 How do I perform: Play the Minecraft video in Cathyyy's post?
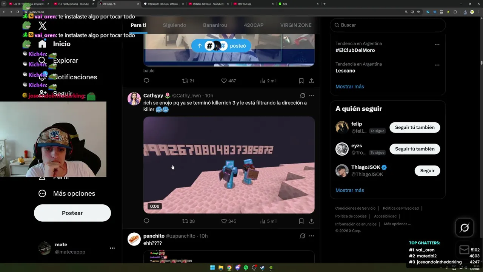click(x=229, y=165)
